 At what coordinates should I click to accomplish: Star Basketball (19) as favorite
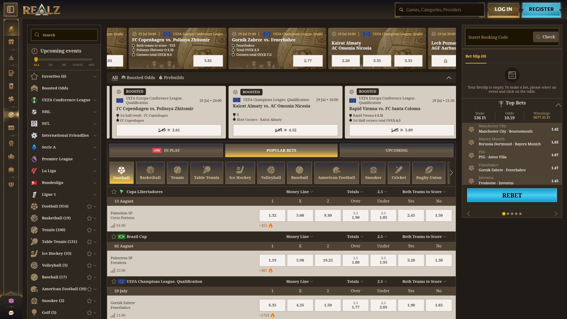tap(89, 218)
